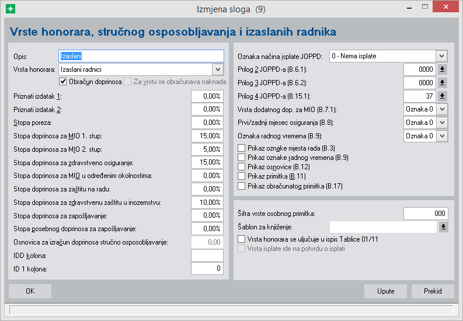This screenshot has height=321, width=463.
Task: Select the Stopa poreza percentage field
Action: 207,123
